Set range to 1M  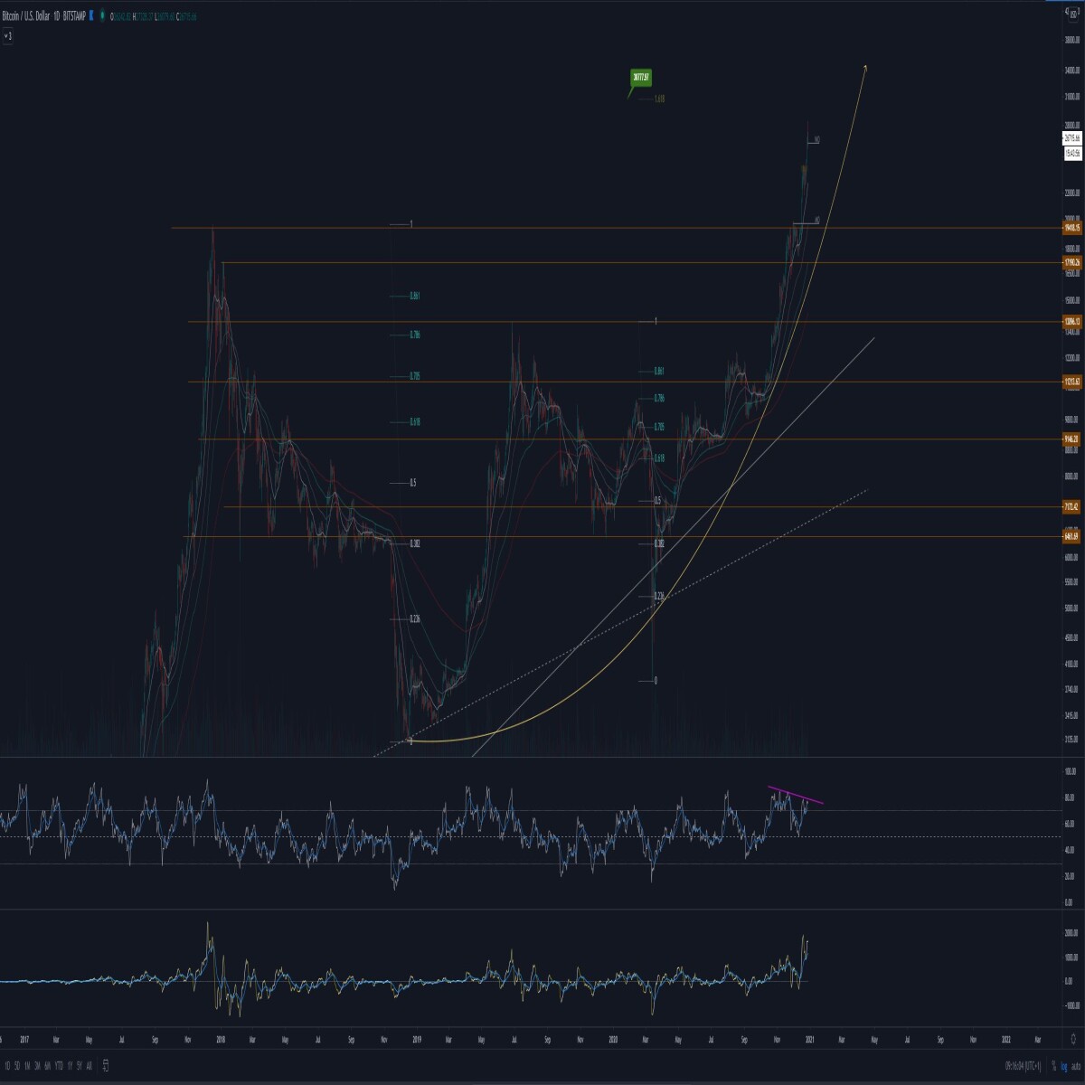point(27,1067)
